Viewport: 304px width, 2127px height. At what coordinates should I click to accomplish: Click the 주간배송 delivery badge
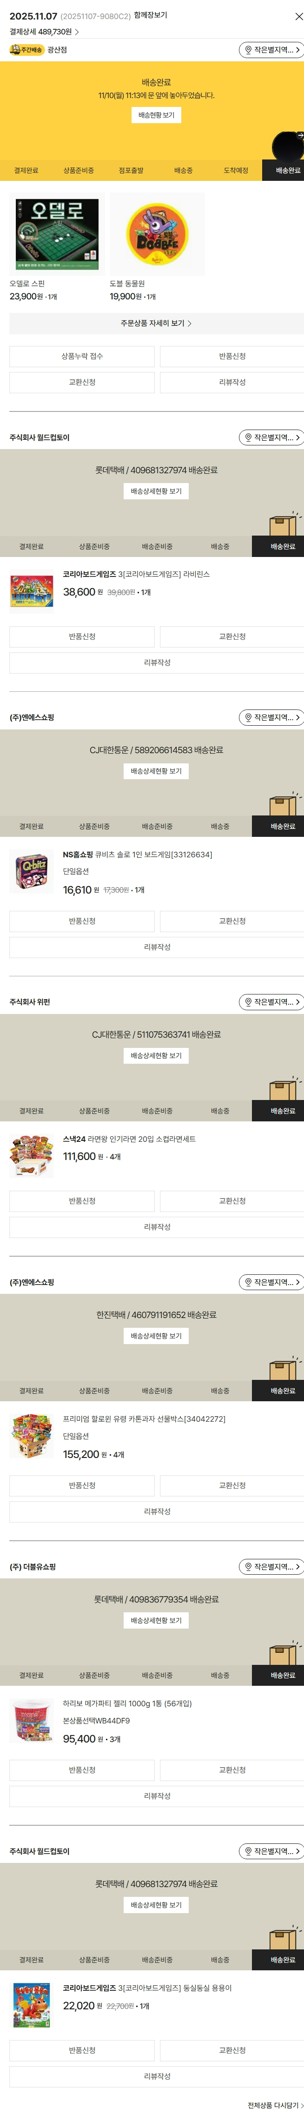pos(26,50)
